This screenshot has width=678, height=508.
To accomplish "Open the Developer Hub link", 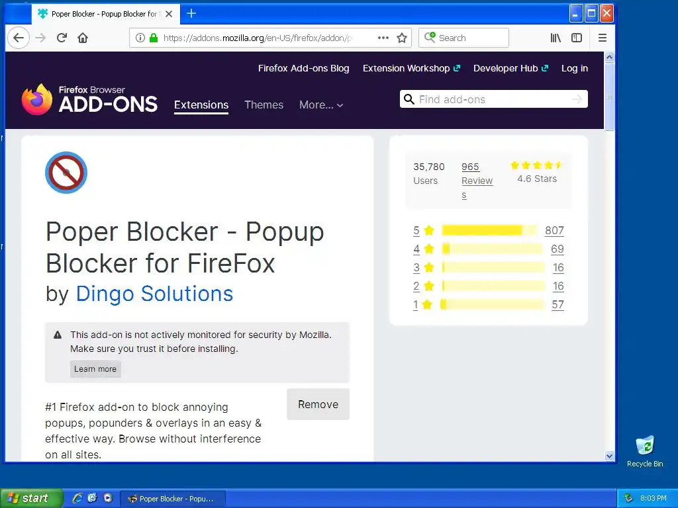I will [510, 68].
